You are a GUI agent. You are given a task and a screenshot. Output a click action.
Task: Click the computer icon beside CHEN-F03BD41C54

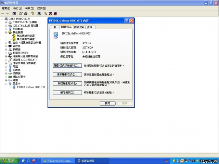[6, 19]
